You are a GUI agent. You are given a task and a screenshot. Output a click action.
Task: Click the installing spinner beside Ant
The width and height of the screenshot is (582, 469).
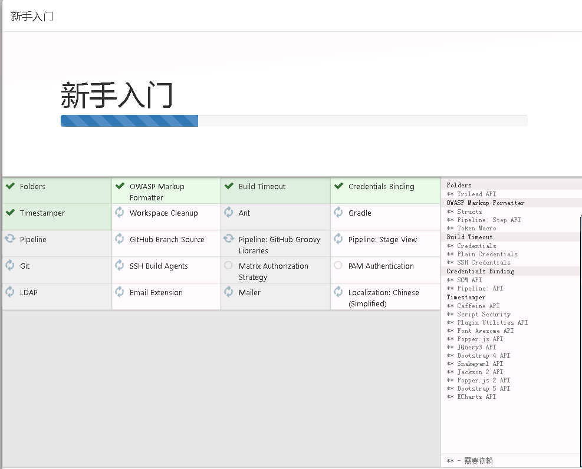click(x=229, y=212)
